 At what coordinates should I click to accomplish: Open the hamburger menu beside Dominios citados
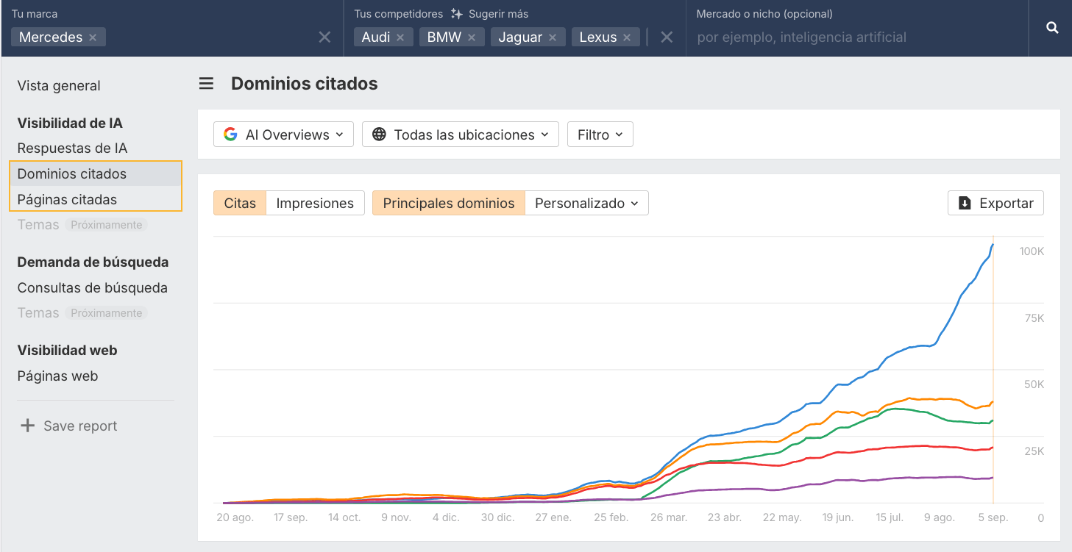(206, 84)
